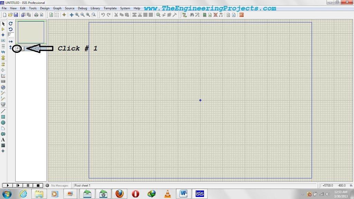Click the Undo arrow in toolbar
The width and height of the screenshot is (354, 199).
pyautogui.click(x=103, y=15)
